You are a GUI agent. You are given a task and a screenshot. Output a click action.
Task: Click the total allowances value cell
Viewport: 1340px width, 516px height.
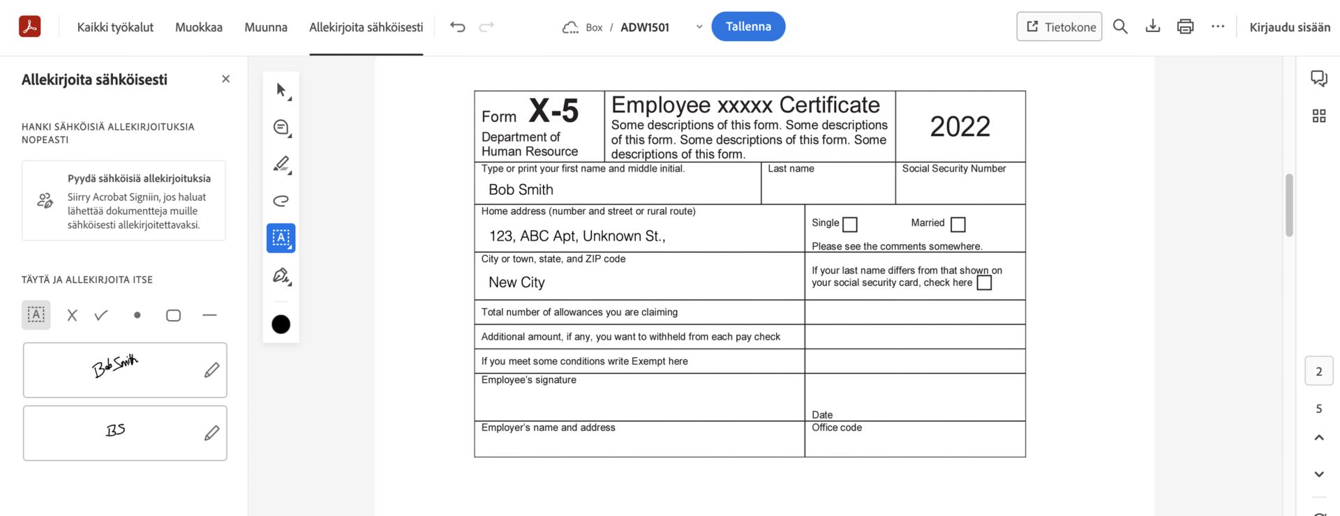pos(915,312)
